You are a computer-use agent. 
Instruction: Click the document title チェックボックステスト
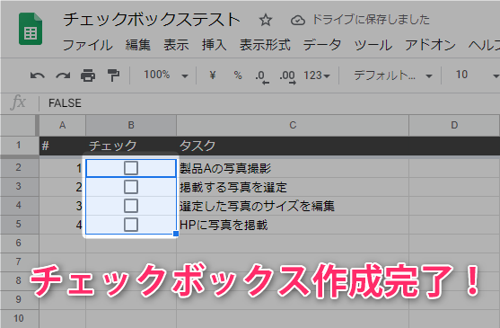click(x=152, y=20)
